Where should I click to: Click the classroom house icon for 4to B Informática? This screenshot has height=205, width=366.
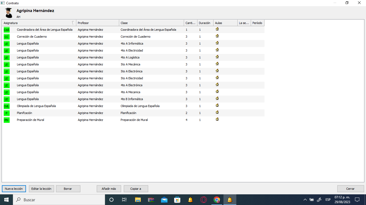(x=217, y=98)
